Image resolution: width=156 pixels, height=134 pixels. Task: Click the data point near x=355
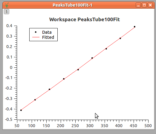[106, 49]
